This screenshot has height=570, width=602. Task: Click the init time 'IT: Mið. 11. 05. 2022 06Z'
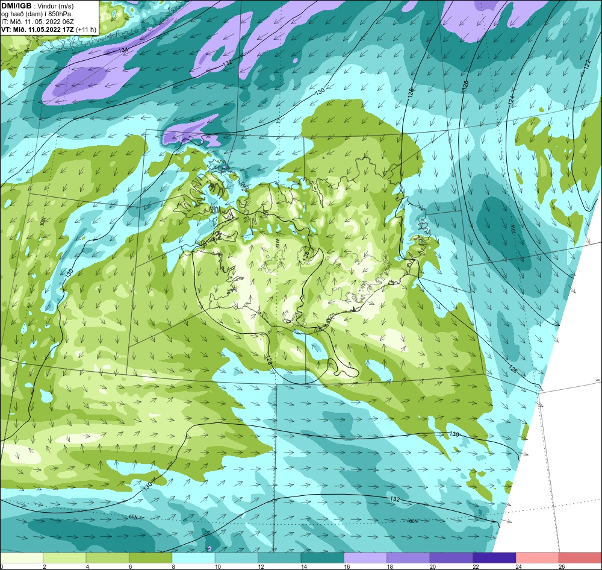37,22
